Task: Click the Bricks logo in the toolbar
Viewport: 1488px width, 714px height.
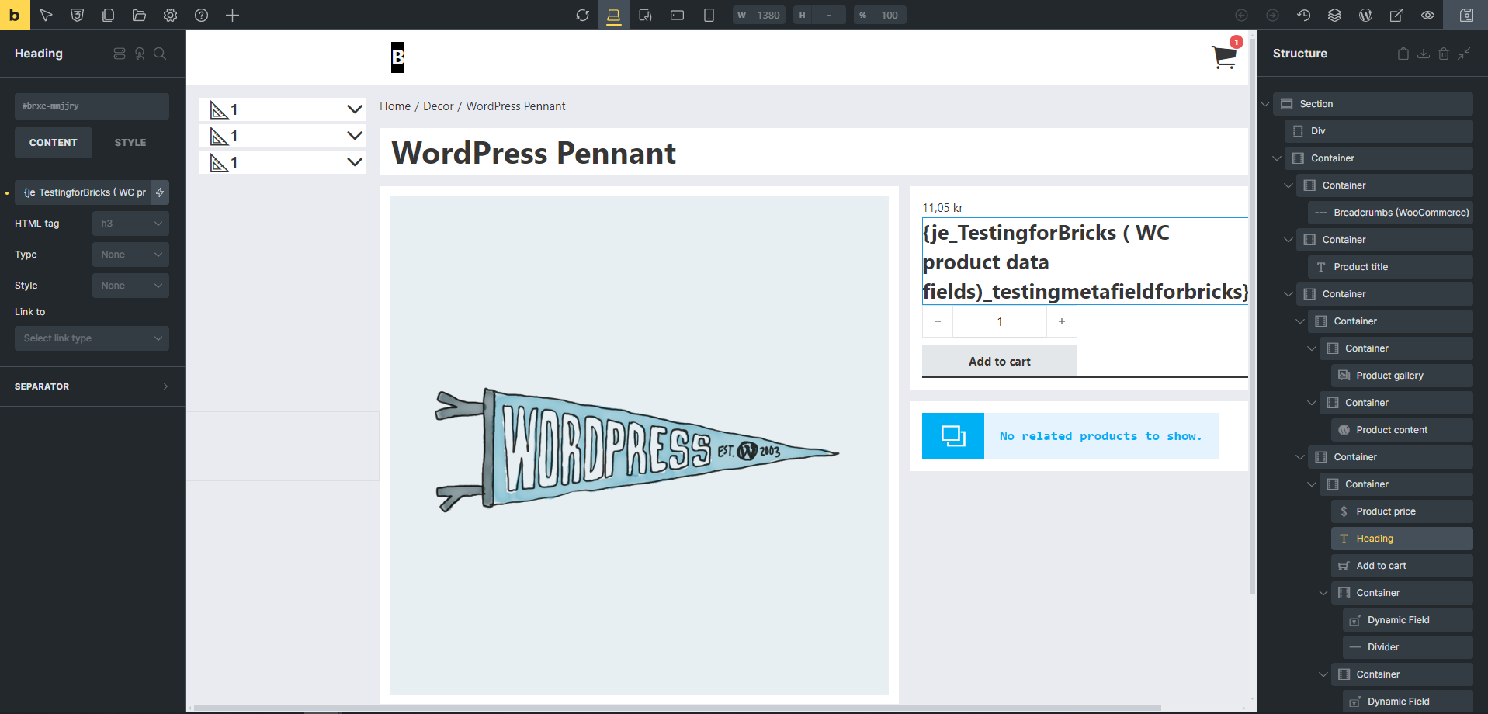Action: tap(15, 15)
